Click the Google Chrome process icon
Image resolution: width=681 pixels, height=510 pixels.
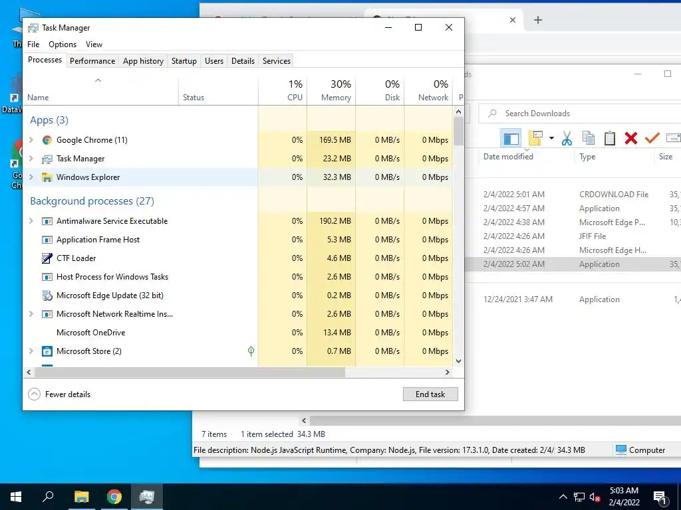[x=47, y=140]
